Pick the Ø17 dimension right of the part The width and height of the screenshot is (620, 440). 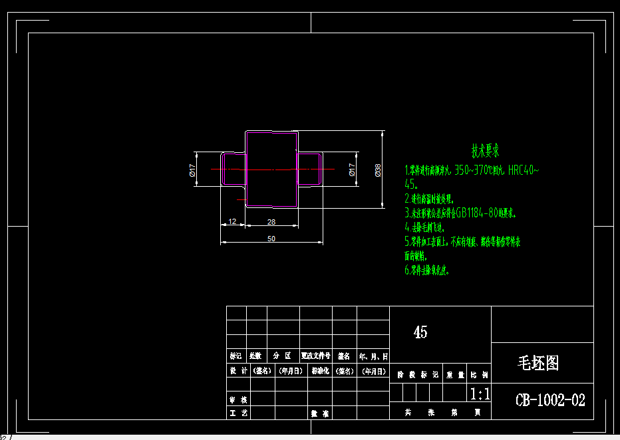pyautogui.click(x=352, y=169)
